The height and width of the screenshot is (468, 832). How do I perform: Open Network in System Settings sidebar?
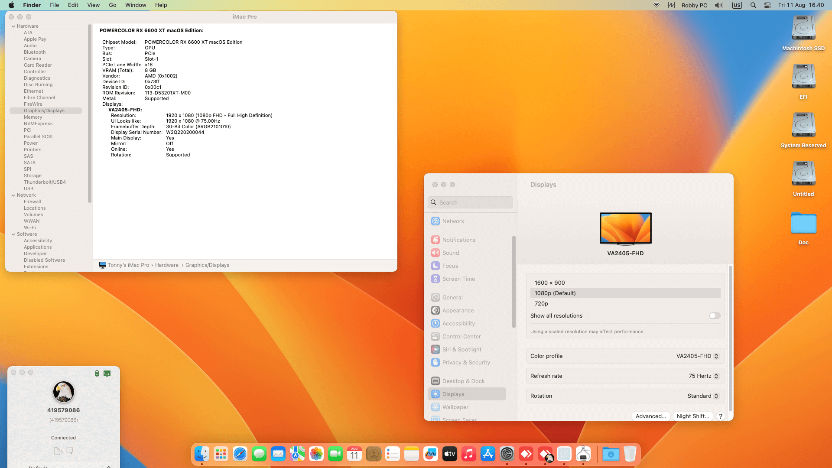tap(467, 221)
